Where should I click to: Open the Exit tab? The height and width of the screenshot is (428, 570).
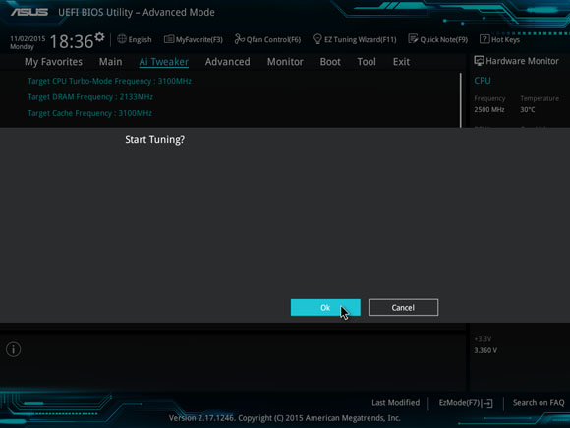(401, 62)
